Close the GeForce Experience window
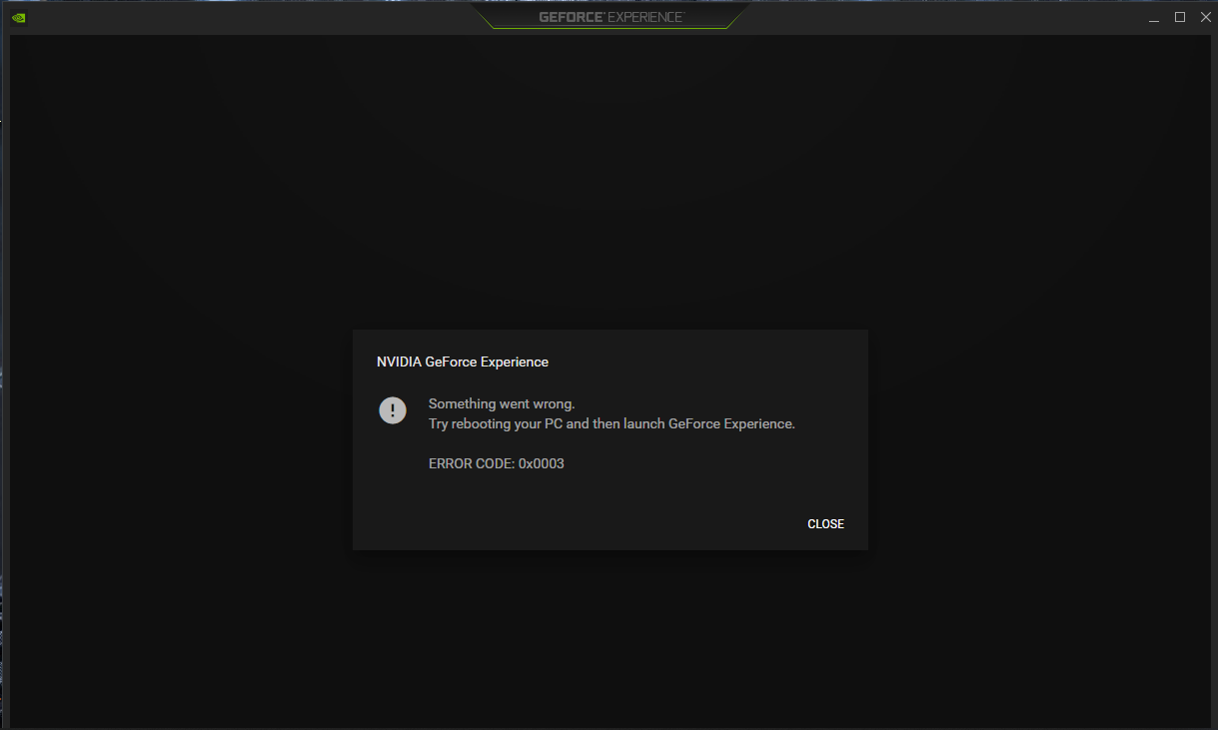Image resolution: width=1218 pixels, height=730 pixels. tap(1205, 17)
